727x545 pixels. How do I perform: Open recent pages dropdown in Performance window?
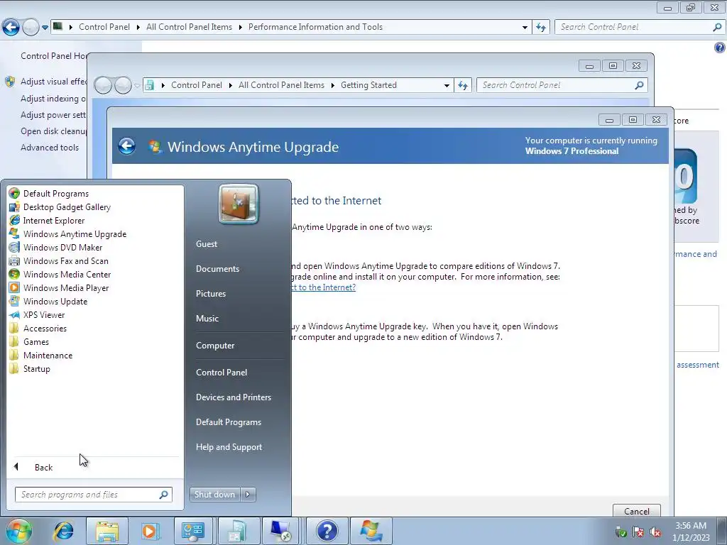point(45,28)
